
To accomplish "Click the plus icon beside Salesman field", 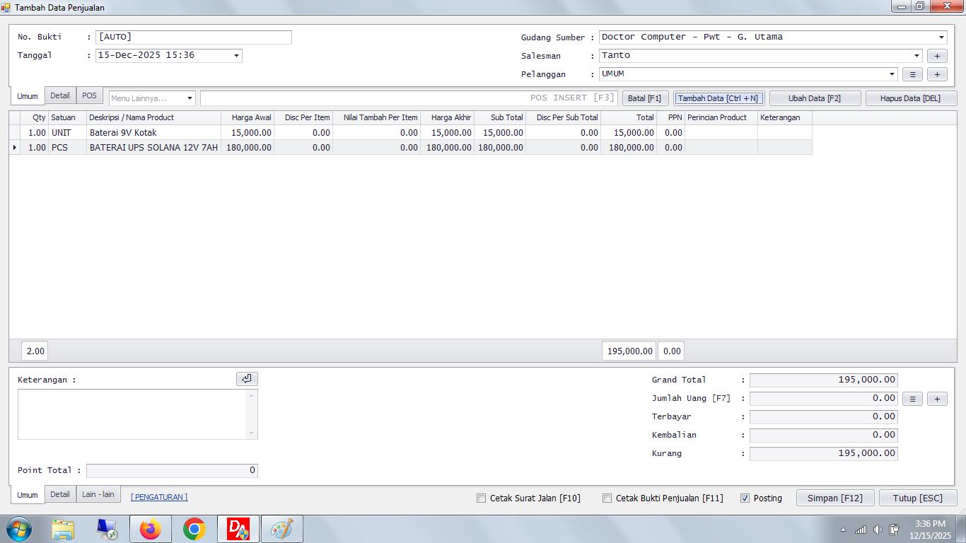I will (x=937, y=55).
